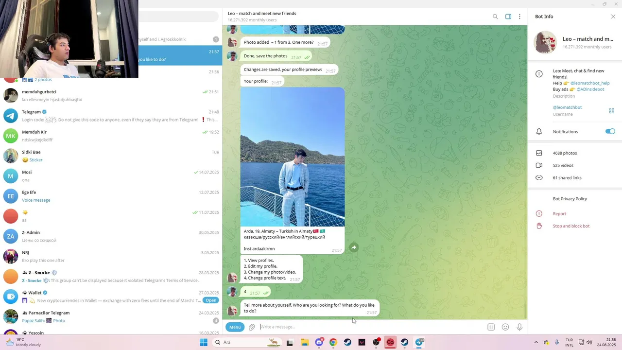Click the message '1. View profiles.' menu list
This screenshot has height=350, width=622.
[x=272, y=269]
